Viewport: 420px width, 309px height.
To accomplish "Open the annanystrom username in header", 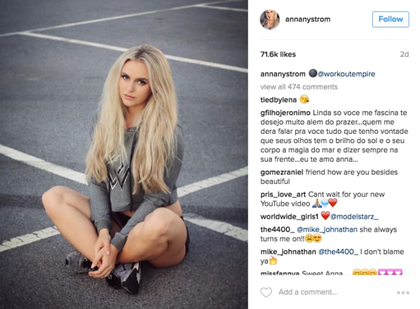I will pyautogui.click(x=308, y=19).
